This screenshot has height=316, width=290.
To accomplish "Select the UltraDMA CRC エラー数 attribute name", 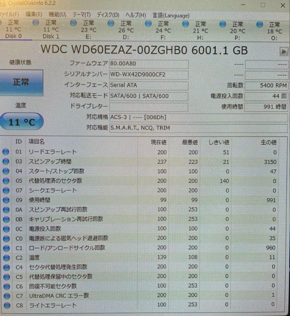I will tap(59, 296).
